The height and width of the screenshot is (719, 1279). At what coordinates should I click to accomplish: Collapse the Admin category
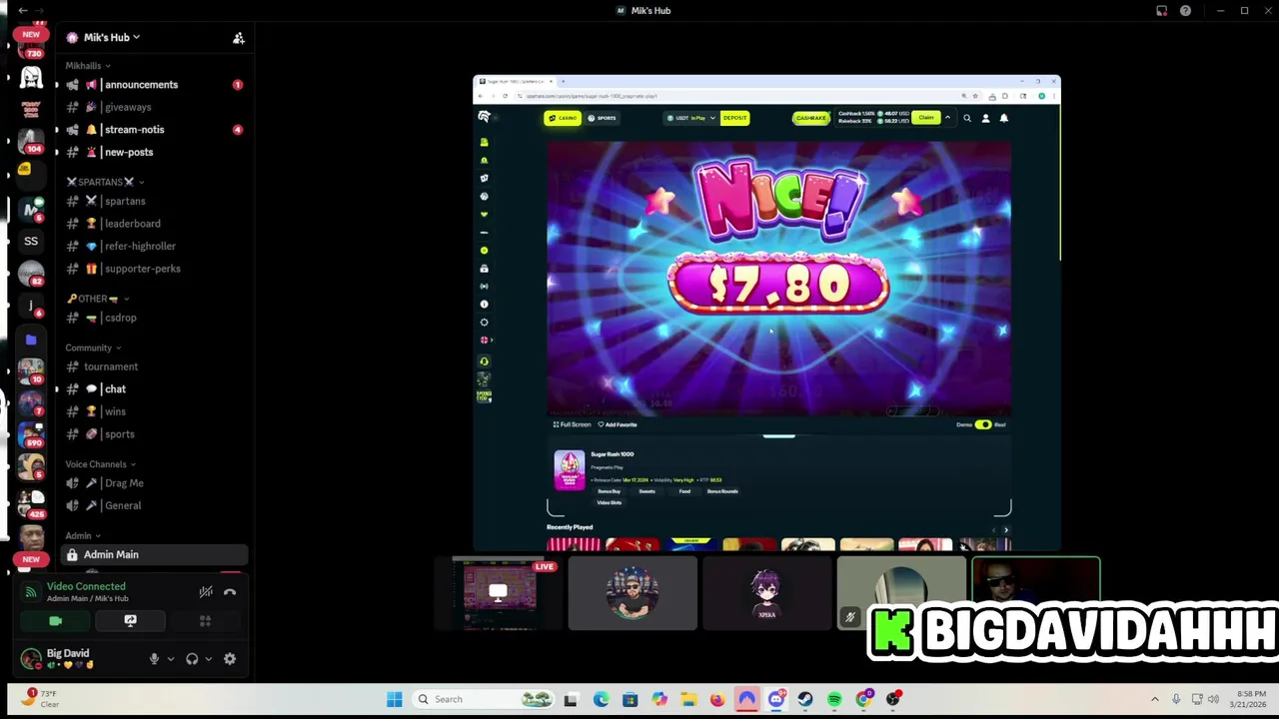[82, 536]
